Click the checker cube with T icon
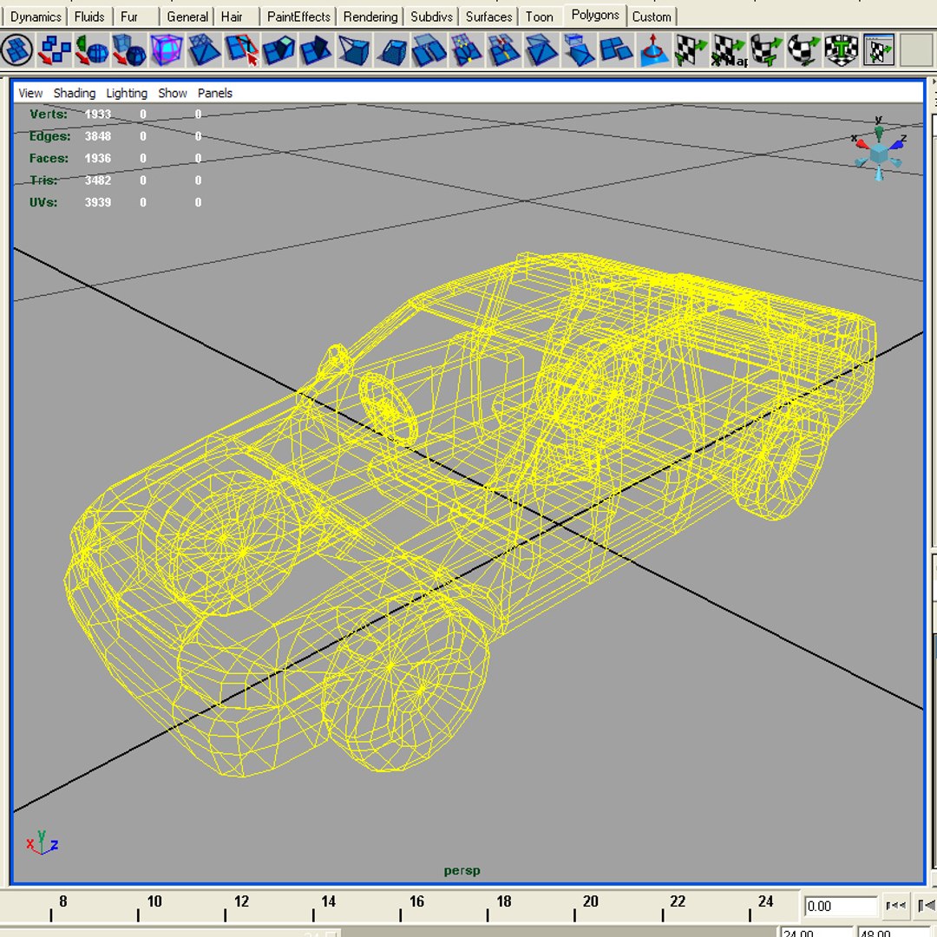The width and height of the screenshot is (937, 937). pyautogui.click(x=841, y=50)
